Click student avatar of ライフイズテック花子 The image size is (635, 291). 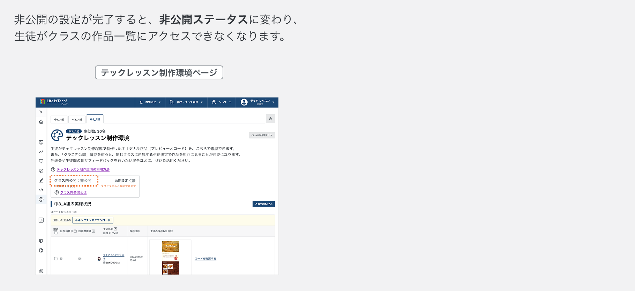click(99, 259)
